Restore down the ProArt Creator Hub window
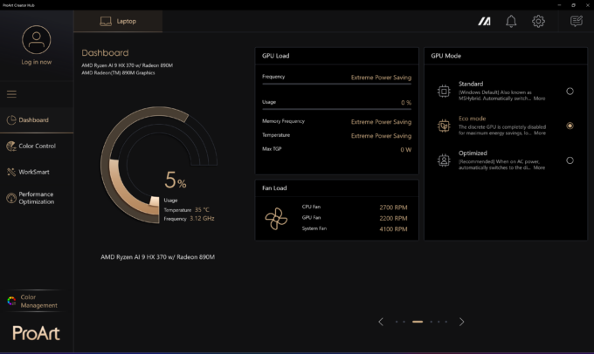The width and height of the screenshot is (594, 354). [574, 5]
